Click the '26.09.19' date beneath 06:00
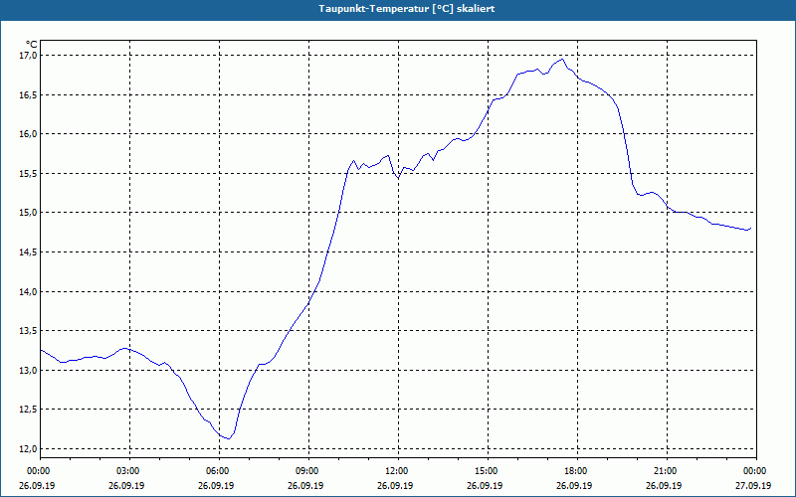The height and width of the screenshot is (497, 796). click(216, 485)
